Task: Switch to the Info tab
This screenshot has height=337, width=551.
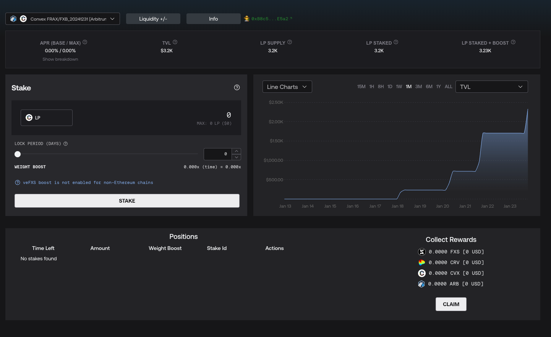Action: (x=213, y=19)
